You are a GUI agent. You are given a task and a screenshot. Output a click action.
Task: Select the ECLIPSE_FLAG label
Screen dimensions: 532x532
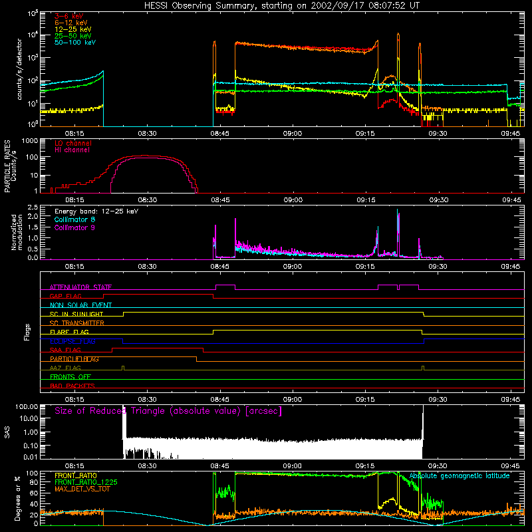(x=72, y=341)
